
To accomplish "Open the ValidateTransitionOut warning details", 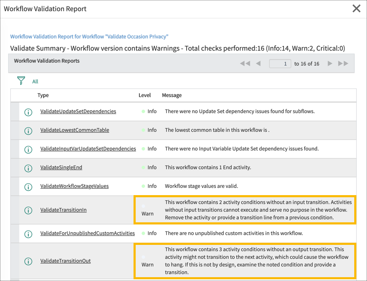I will (x=65, y=261).
